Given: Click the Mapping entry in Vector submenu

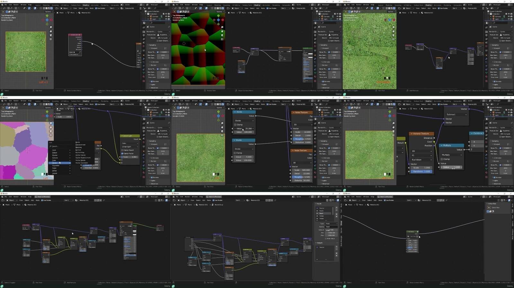Looking at the screenshot, I should click(x=78, y=147).
